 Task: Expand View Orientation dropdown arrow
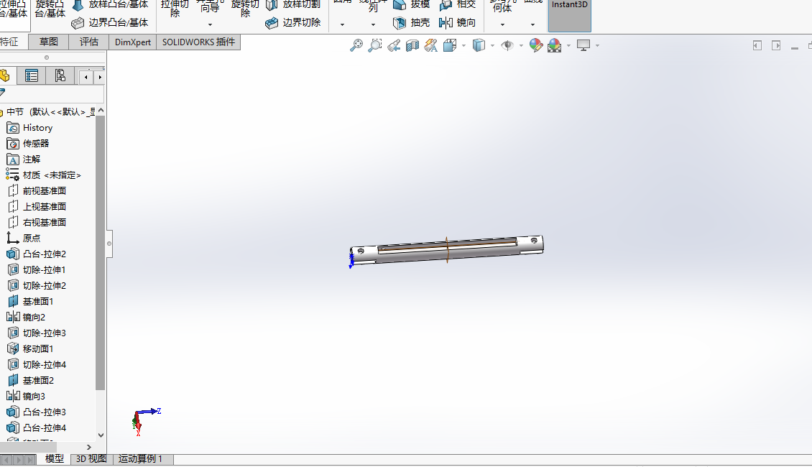click(463, 45)
